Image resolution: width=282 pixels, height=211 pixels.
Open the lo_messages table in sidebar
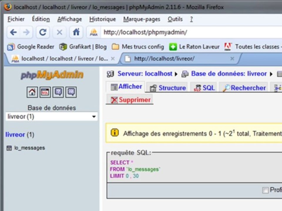click(30, 148)
